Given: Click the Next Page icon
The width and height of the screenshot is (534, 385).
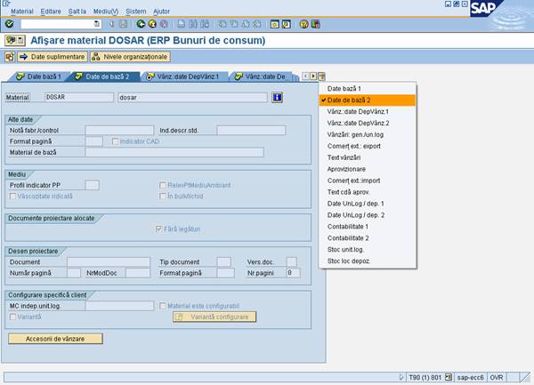Looking at the screenshot, I should [x=246, y=24].
